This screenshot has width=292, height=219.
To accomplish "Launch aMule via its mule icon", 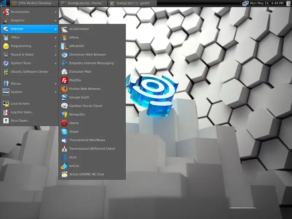I will [x=65, y=38].
